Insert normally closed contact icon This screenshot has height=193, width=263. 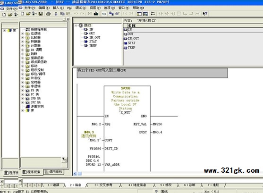[x=167, y=14]
